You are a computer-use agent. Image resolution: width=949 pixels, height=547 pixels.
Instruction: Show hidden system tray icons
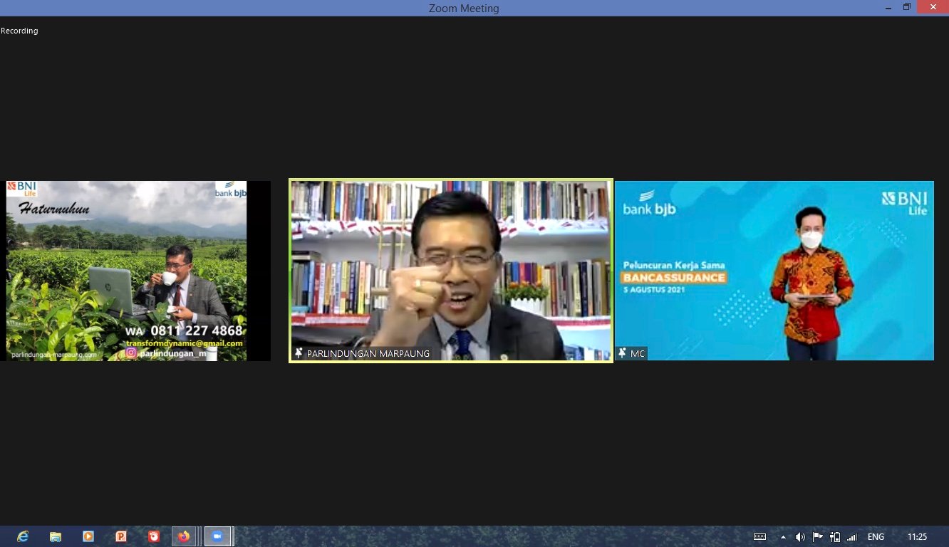(x=783, y=537)
